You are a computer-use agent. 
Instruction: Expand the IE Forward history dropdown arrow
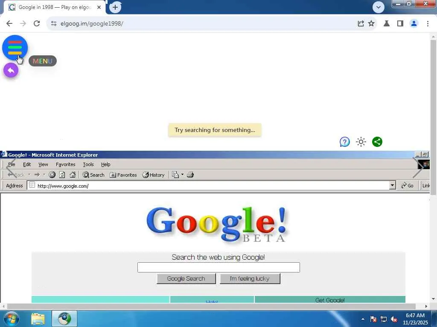44,175
